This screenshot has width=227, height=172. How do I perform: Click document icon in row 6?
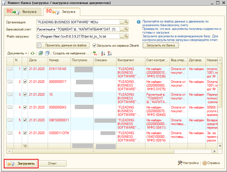tap(10, 133)
